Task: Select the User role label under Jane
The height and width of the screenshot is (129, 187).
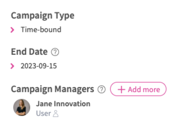Action: point(43,113)
